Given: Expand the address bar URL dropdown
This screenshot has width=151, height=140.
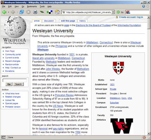Looking at the screenshot, I should (x=113, y=12).
